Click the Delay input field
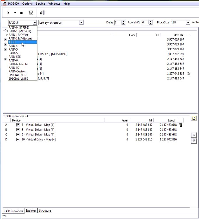The image size is (199, 219). click(x=118, y=22)
